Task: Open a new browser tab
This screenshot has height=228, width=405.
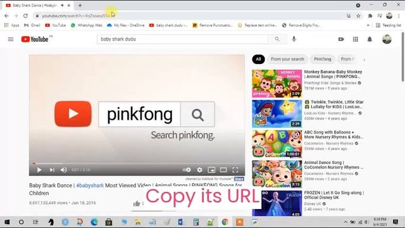Action: click(80, 5)
